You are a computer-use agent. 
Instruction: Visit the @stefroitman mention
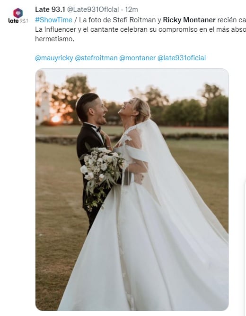(96, 58)
